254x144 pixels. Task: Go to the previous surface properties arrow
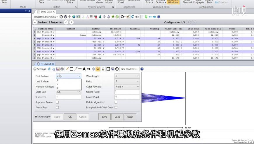tap(66, 22)
